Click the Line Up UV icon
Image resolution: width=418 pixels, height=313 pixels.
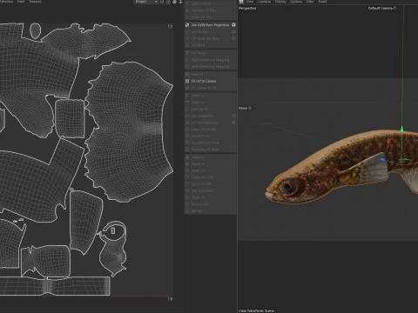tap(187, 109)
